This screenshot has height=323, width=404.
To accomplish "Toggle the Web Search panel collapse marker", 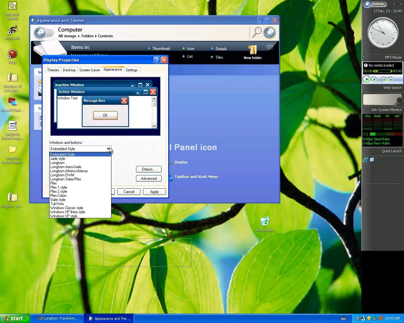I will pos(364,87).
